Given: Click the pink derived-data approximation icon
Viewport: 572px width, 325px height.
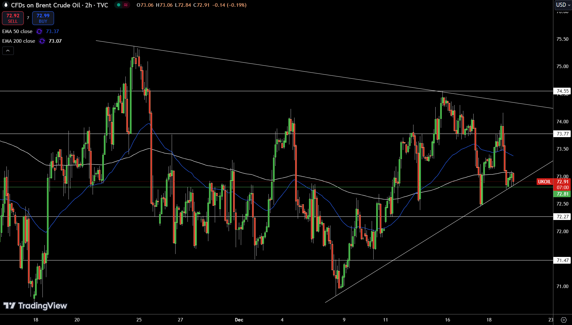Looking at the screenshot, I should (x=126, y=5).
